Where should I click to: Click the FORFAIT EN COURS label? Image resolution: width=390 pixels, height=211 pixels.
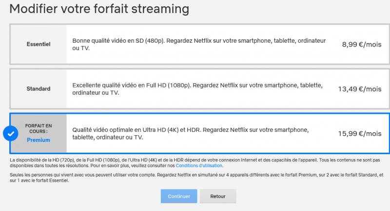[x=38, y=128]
